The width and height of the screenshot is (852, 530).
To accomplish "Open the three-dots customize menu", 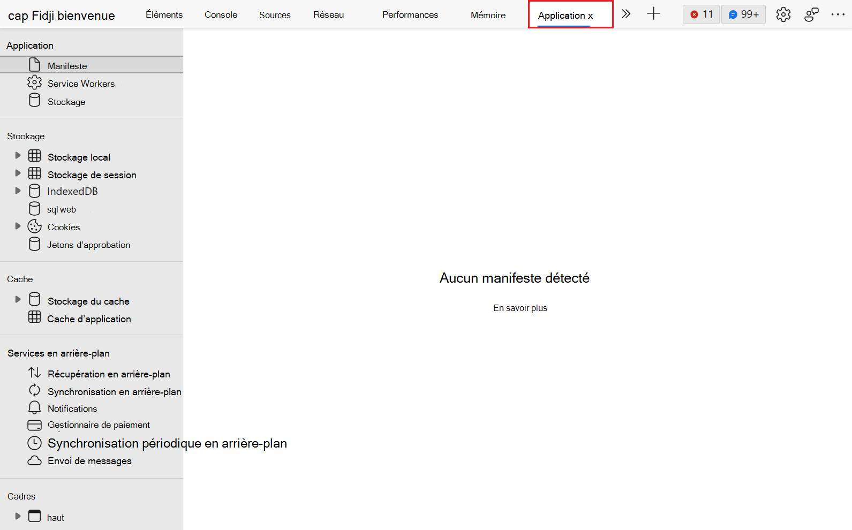I will (838, 14).
